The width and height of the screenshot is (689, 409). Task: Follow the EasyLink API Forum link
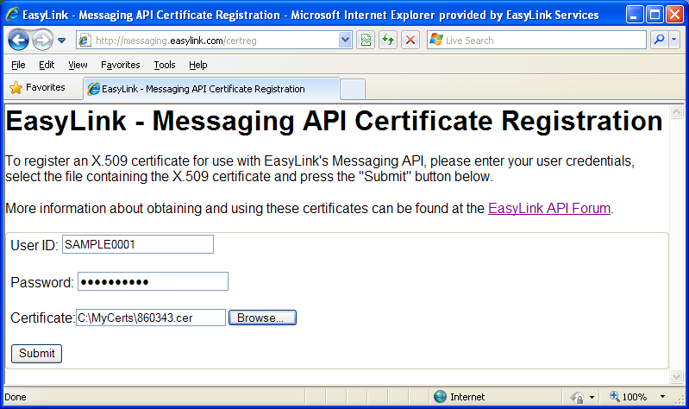point(549,208)
